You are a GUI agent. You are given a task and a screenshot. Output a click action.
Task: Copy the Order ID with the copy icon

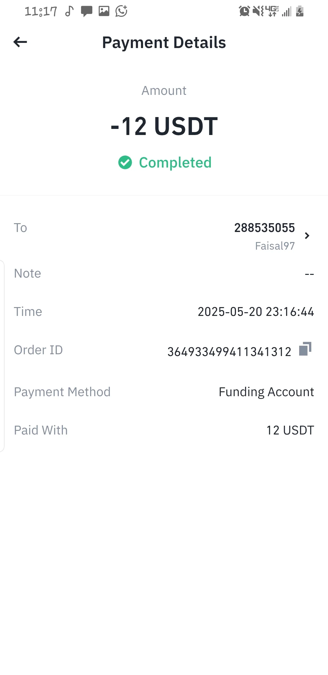tap(305, 349)
